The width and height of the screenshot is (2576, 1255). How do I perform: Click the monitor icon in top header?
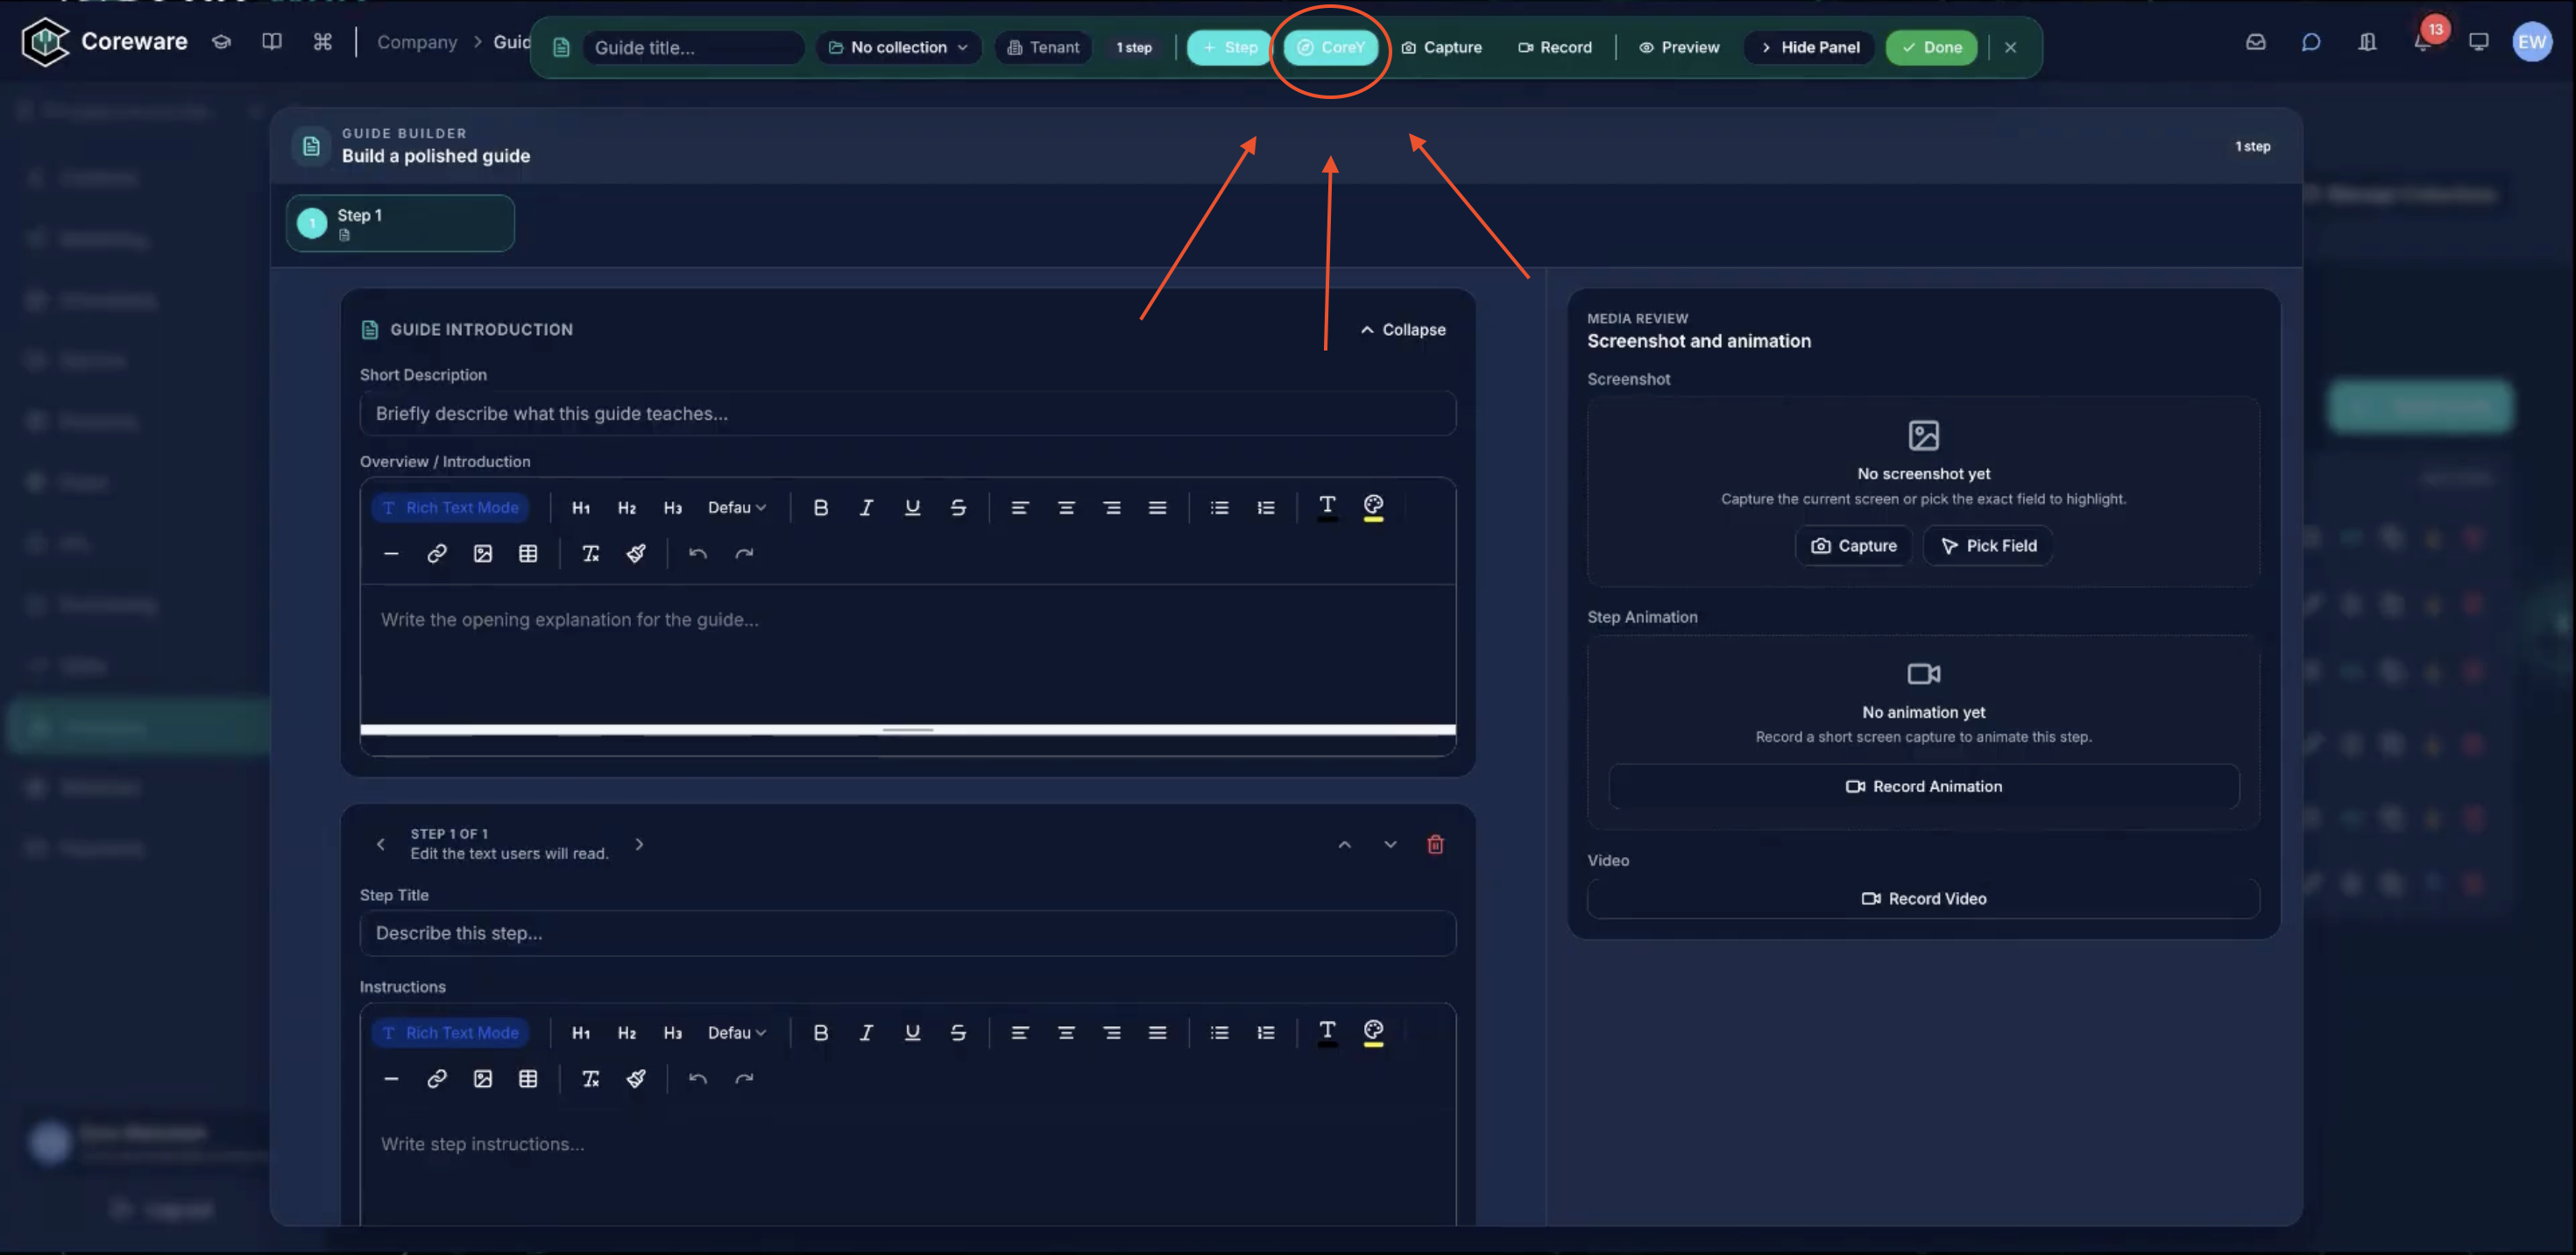click(x=2478, y=42)
